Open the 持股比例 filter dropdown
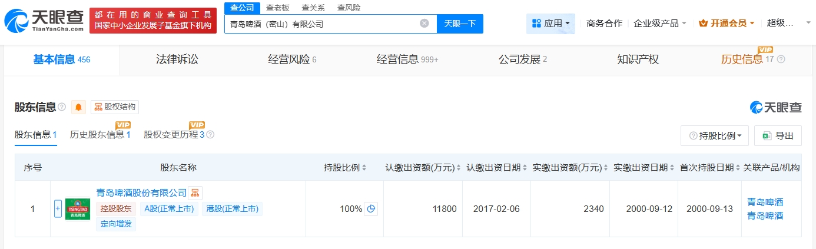 click(x=715, y=135)
